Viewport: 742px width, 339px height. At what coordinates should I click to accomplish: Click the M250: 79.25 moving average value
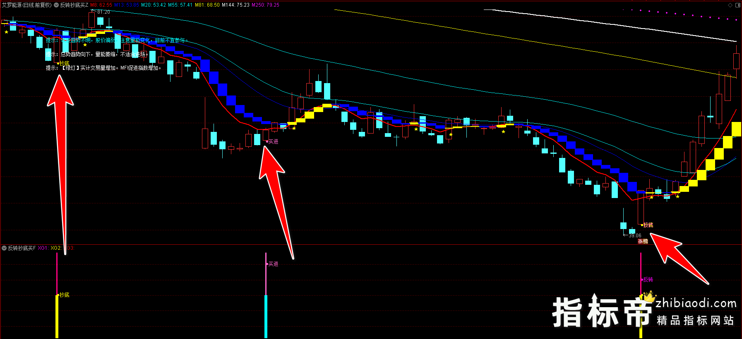[265, 5]
